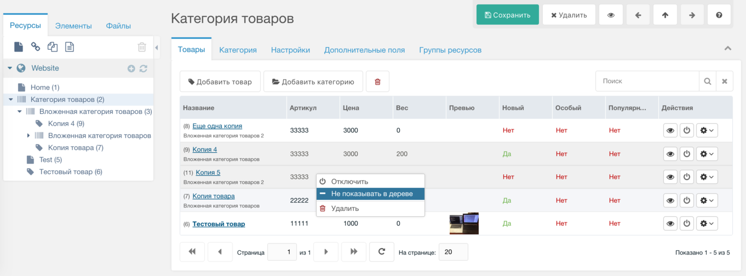Click the Удалить button in the top toolbar

pyautogui.click(x=569, y=15)
